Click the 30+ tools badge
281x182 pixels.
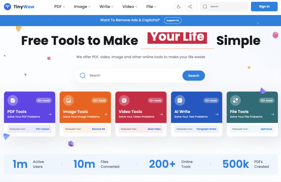click(99, 100)
